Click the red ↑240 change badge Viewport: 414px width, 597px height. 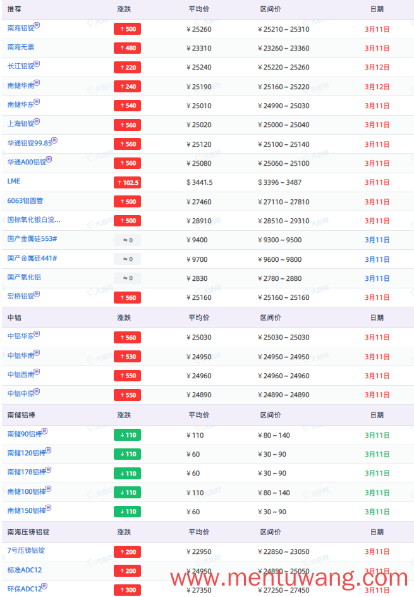(x=128, y=87)
